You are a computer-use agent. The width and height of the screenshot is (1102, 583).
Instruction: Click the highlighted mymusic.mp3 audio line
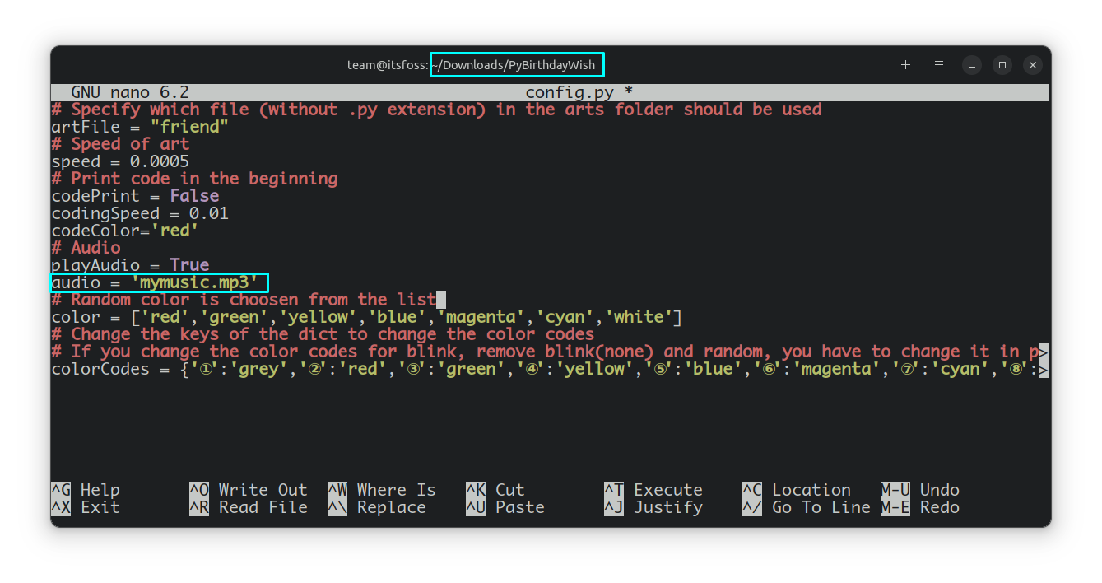point(160,282)
